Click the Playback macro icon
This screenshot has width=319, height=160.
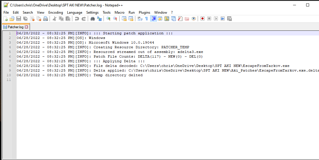216,19
